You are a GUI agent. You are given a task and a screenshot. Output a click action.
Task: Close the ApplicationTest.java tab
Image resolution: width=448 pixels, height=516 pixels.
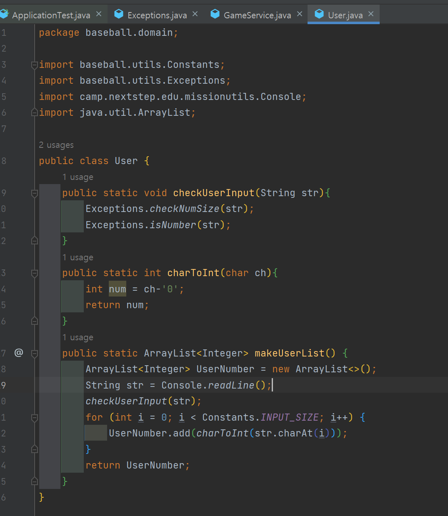[x=99, y=14]
